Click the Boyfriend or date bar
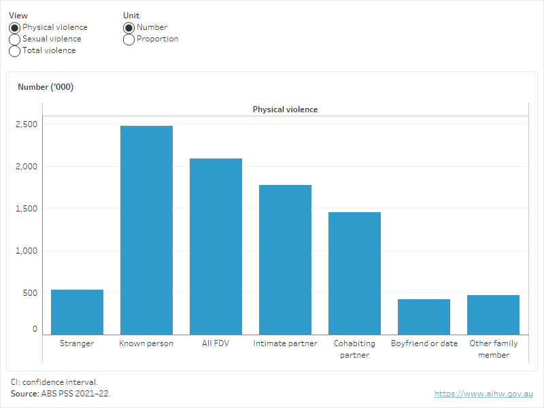544x408 pixels. [424, 317]
